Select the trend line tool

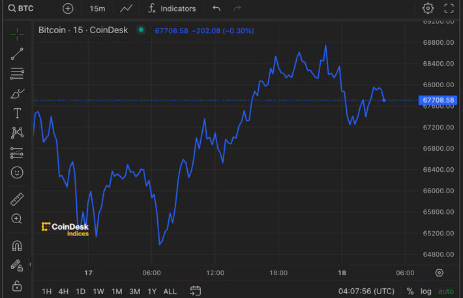click(17, 53)
